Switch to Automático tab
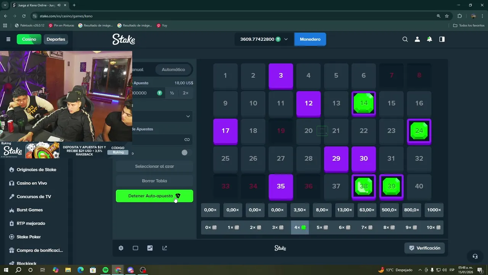 coord(173,70)
